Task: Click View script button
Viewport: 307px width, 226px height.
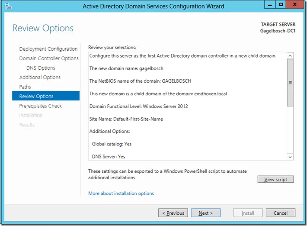Action: point(275,179)
